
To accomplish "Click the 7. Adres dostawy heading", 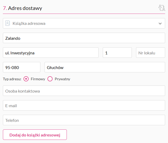I will tap(23, 8).
